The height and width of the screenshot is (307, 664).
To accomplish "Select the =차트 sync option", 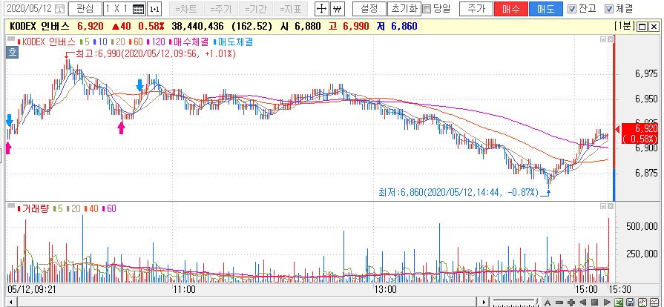I will 186,8.
